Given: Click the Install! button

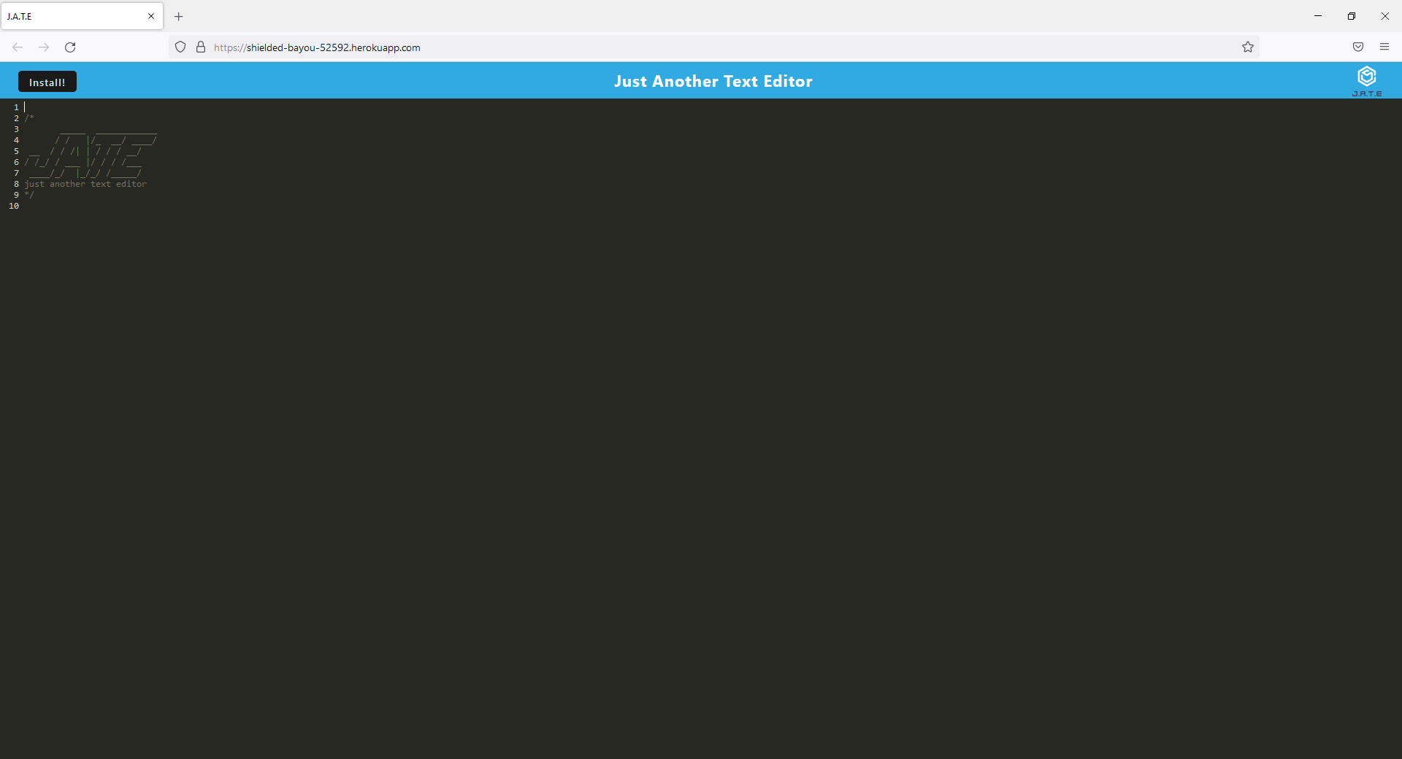Looking at the screenshot, I should (x=46, y=81).
